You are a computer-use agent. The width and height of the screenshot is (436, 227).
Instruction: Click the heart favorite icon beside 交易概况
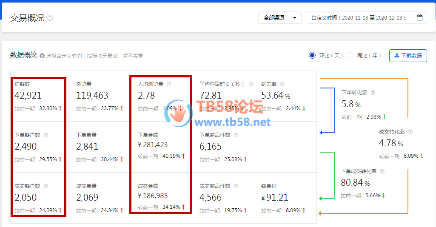(50, 18)
